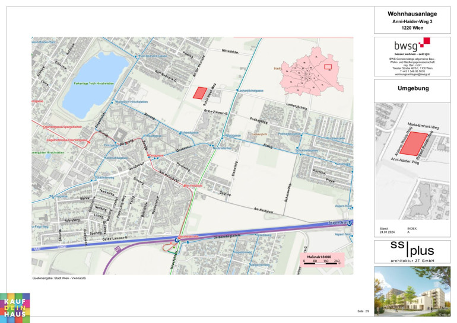Open the wohnungsanfragen@bwsg.at email link

412,75
